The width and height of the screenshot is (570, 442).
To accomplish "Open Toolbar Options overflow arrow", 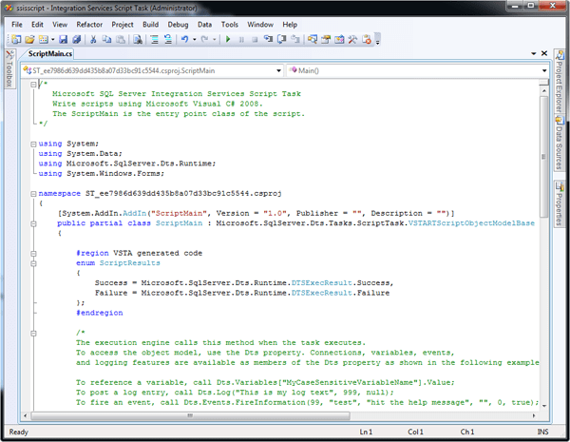I will (x=378, y=39).
